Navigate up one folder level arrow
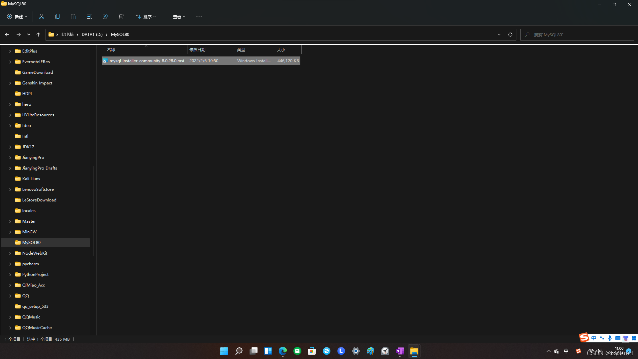Image resolution: width=638 pixels, height=359 pixels. (38, 35)
